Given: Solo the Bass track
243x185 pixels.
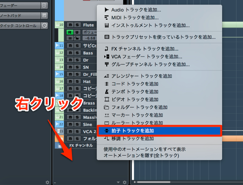Looking at the screenshot, I should tap(77, 53).
